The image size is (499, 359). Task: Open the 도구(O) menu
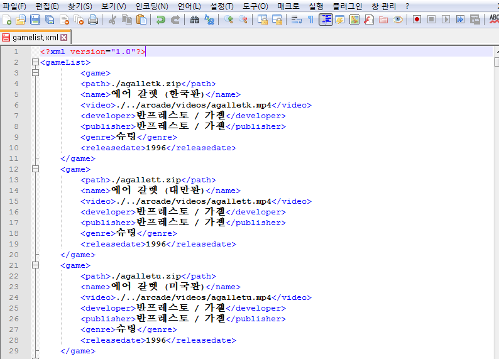255,6
